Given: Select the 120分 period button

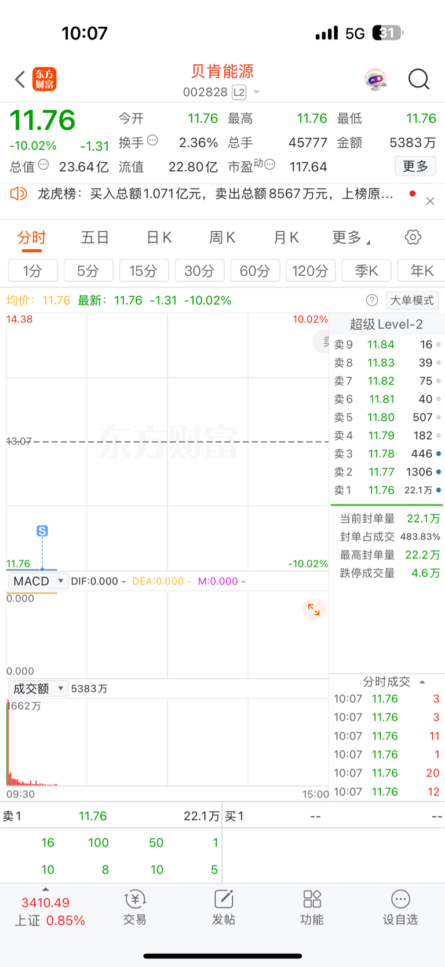Looking at the screenshot, I should (x=311, y=271).
